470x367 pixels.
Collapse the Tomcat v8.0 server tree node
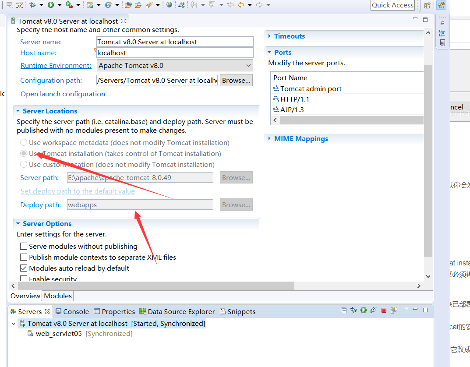14,324
